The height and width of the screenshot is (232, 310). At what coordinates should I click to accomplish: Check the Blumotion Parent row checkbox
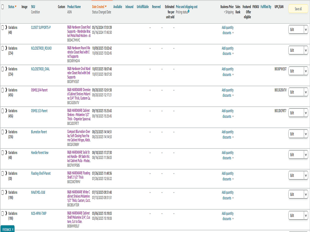click(x=2, y=132)
